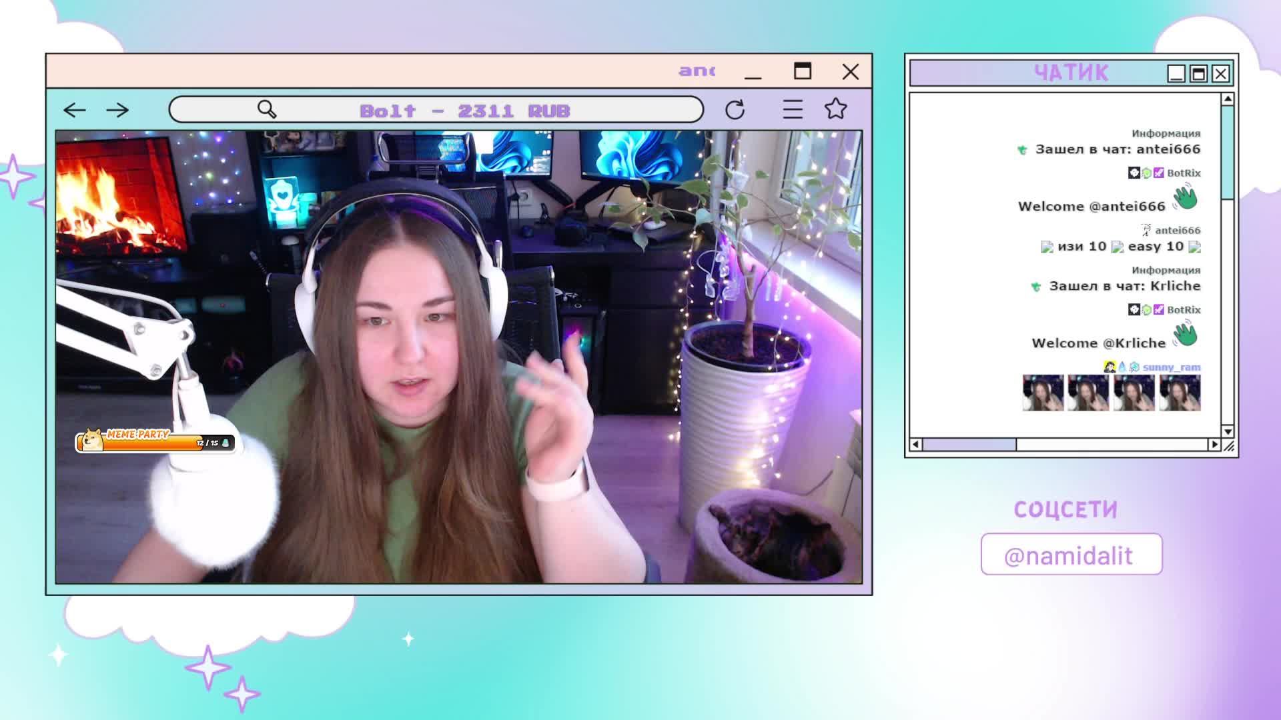Click the forward arrow in browser frame
This screenshot has width=1281, height=720.
coord(117,110)
